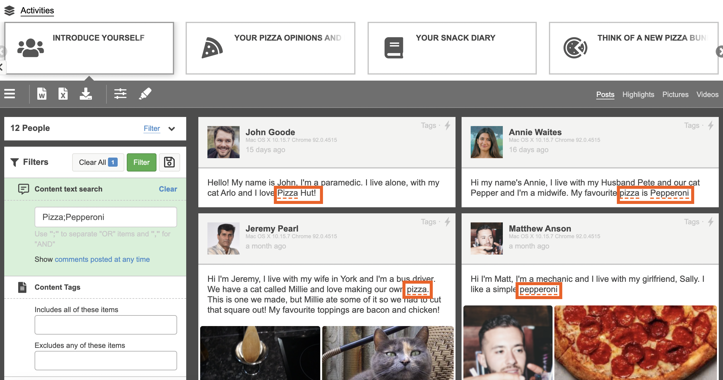Save the current filter set
Screen dimensions: 723x380
tap(169, 162)
